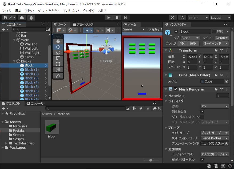Image resolution: width=234 pixels, height=169 pixels.
Task: Select the Move tool in Scene toolbar
Action: click(58, 47)
